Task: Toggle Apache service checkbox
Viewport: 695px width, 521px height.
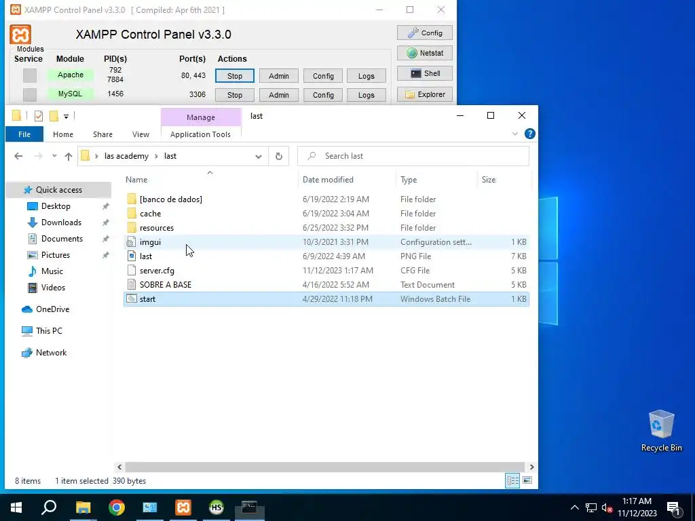Action: tap(30, 75)
